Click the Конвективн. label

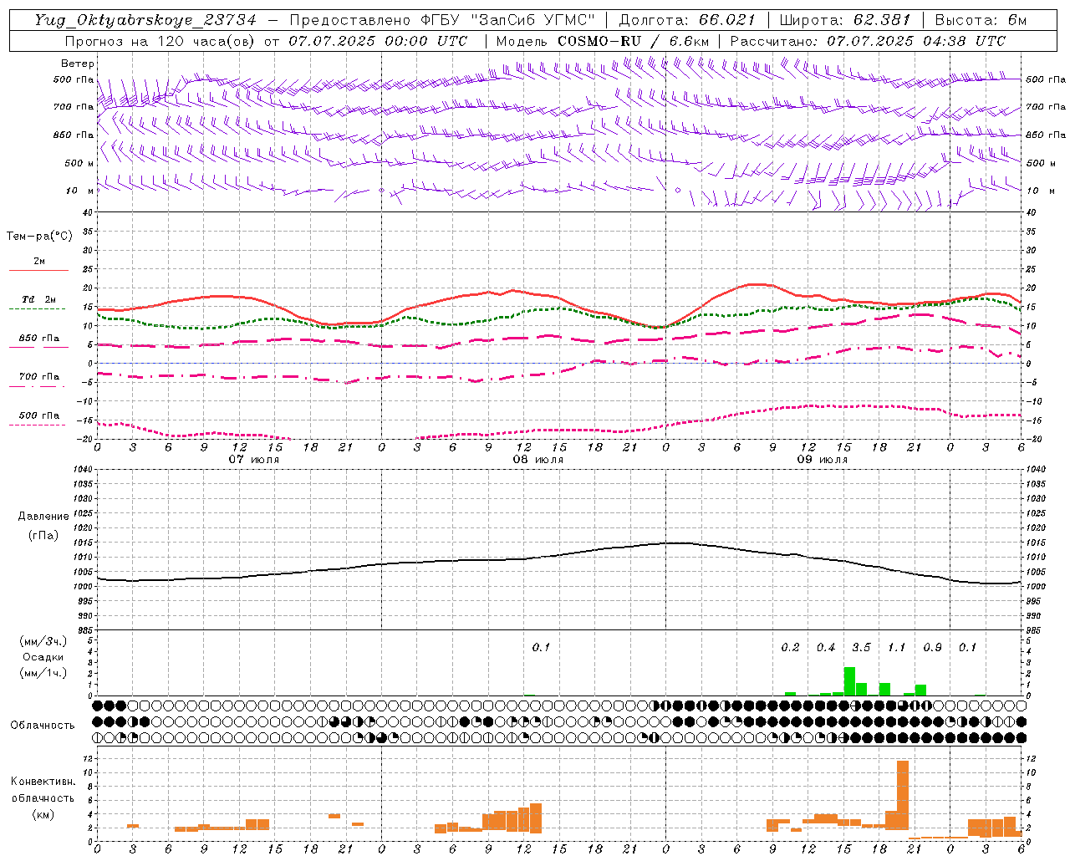(43, 782)
